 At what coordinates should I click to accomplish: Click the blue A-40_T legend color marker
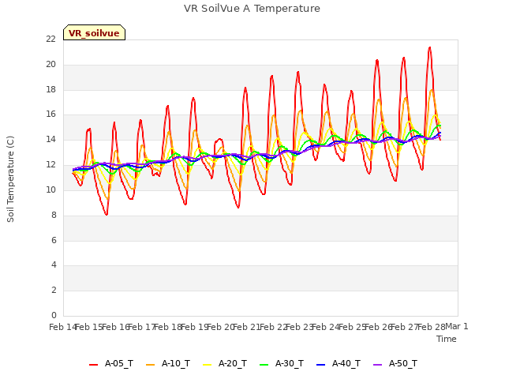320,365
